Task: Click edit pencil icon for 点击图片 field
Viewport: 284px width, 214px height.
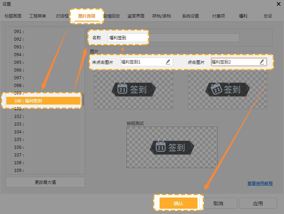Action: pos(262,62)
